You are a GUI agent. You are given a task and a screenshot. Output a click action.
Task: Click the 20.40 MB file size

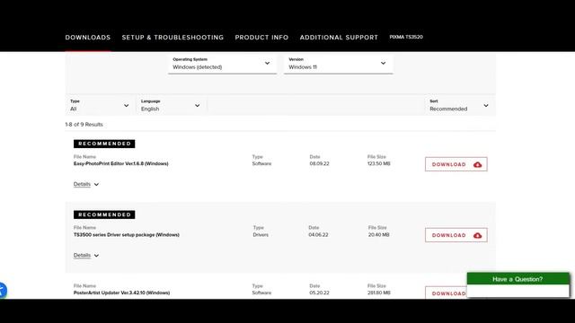tap(379, 235)
